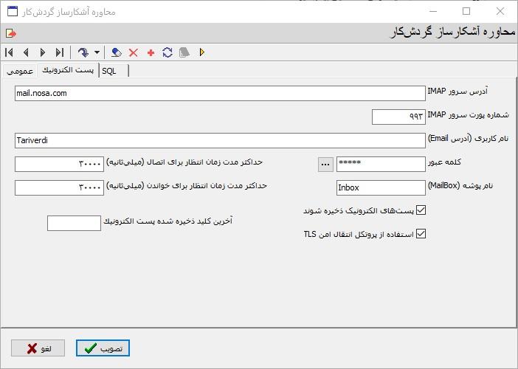The width and height of the screenshot is (518, 369).
Task: Switch to the SQL tab
Action: tap(110, 70)
